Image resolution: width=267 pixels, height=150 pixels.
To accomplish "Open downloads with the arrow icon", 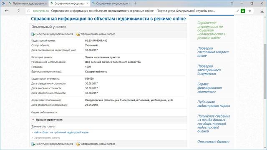I will (262, 11).
